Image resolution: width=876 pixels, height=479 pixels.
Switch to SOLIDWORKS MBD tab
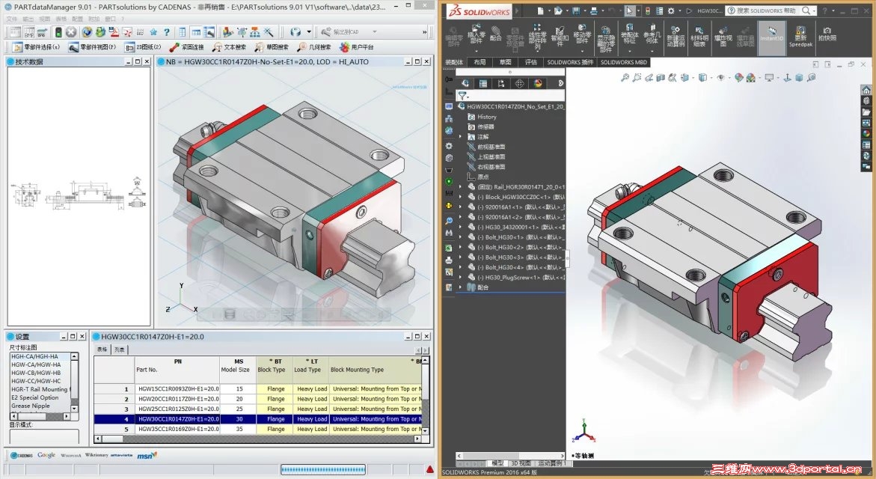pos(623,62)
